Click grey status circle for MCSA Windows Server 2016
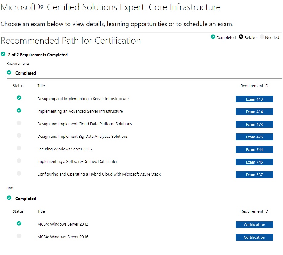 [x=19, y=236]
